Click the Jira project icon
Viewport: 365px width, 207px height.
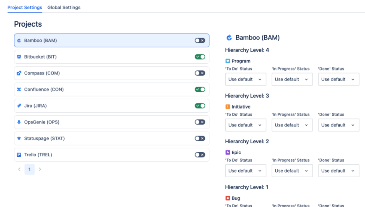point(19,106)
